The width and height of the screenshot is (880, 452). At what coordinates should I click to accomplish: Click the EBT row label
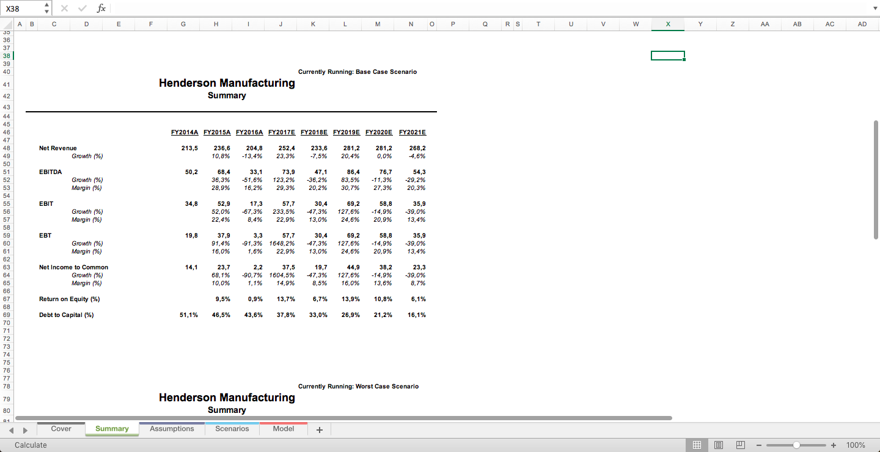tap(45, 236)
